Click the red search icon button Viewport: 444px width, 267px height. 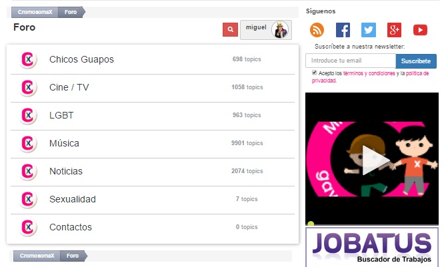230,30
